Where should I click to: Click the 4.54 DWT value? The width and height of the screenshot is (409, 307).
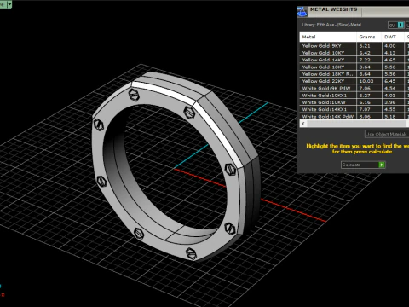pyautogui.click(x=390, y=88)
